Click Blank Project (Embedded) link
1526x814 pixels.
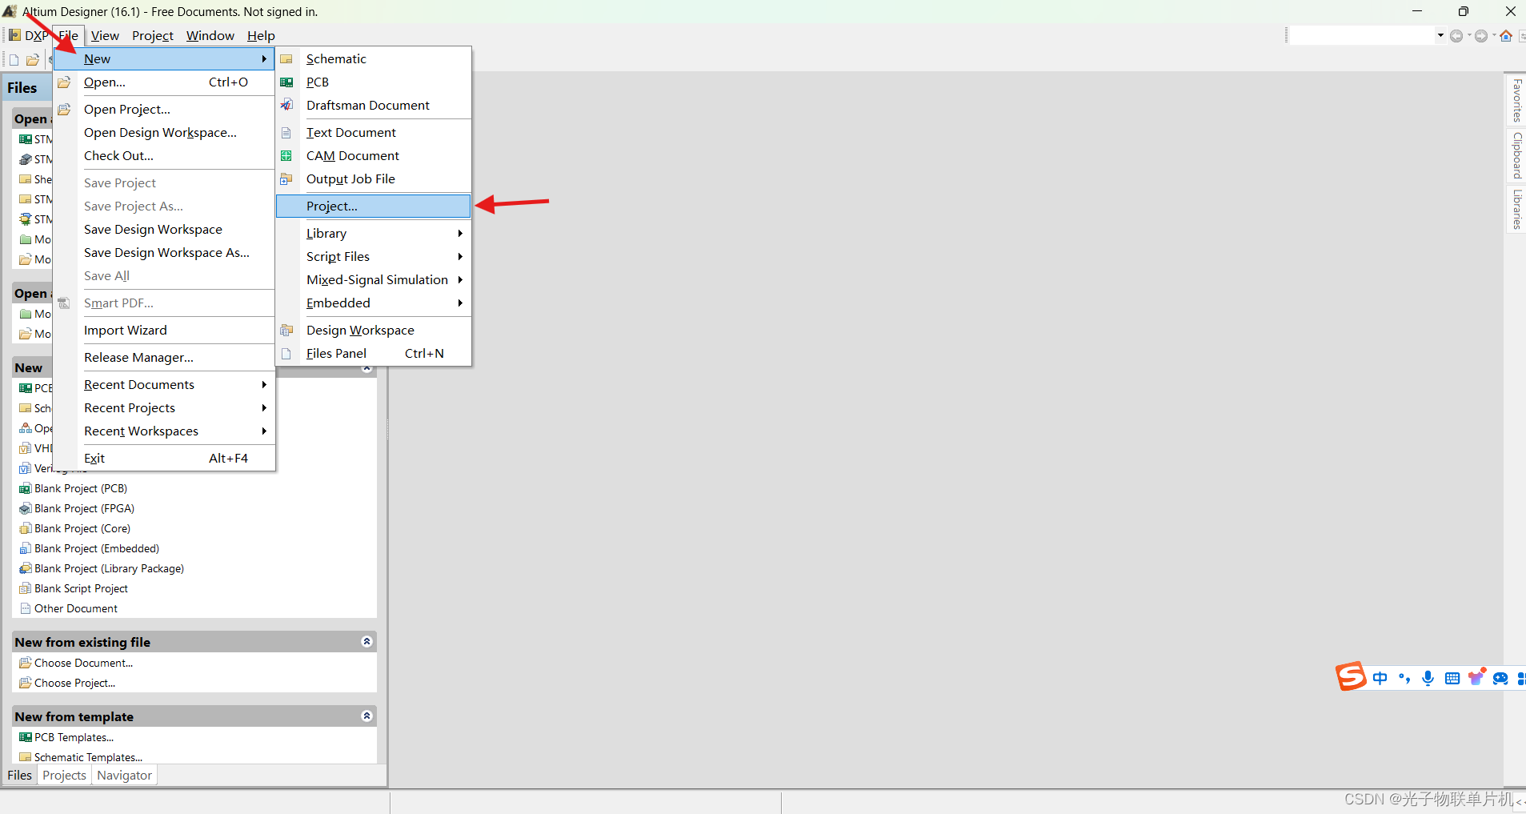pos(97,549)
